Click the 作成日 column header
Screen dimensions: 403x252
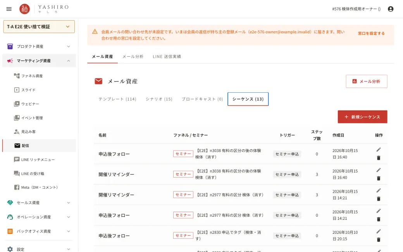tap(338, 135)
